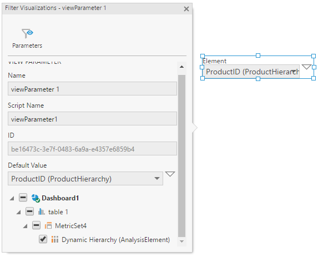
Task: Click the funnel triangle on Element control
Action: click(x=306, y=67)
